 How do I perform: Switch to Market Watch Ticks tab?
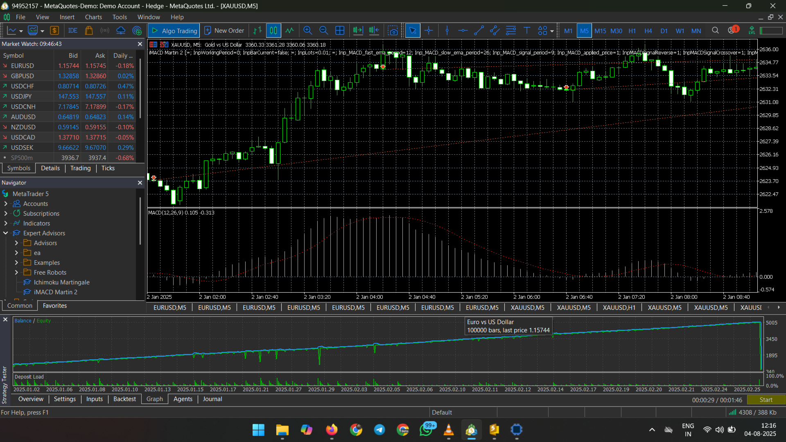click(108, 168)
